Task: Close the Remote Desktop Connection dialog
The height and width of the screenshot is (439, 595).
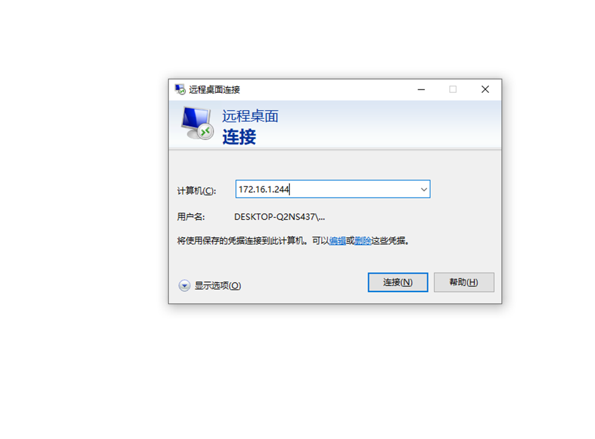Action: point(485,90)
